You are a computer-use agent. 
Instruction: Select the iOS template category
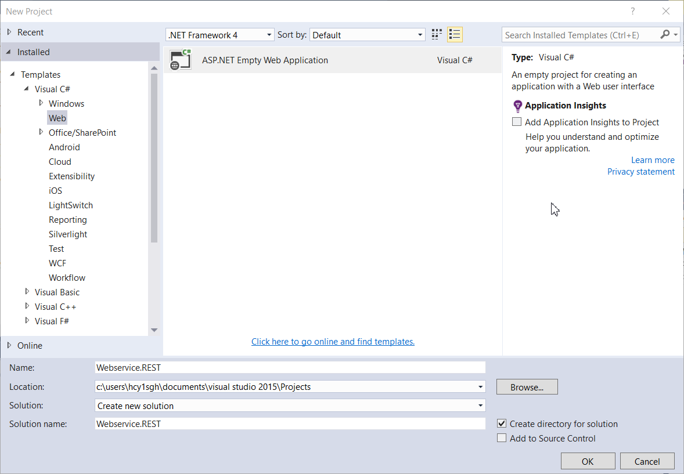[55, 190]
